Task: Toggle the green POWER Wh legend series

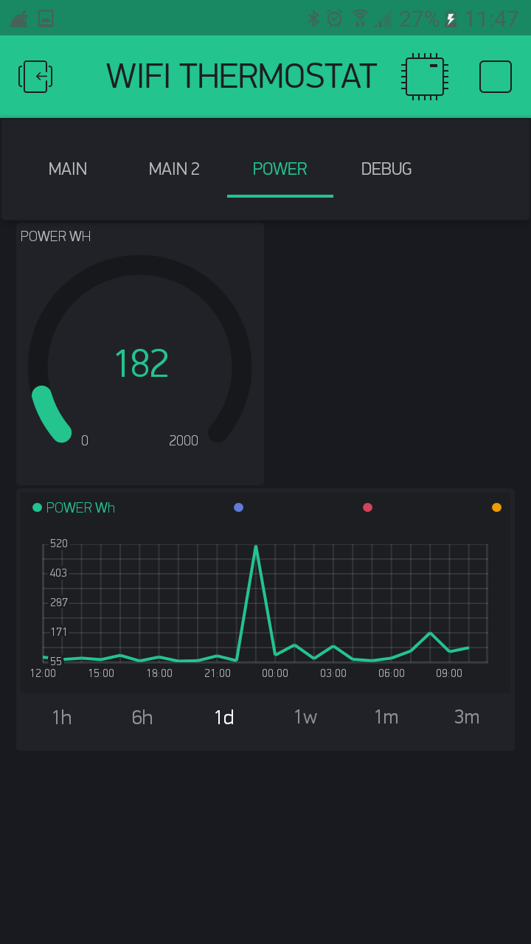Action: [x=74, y=507]
